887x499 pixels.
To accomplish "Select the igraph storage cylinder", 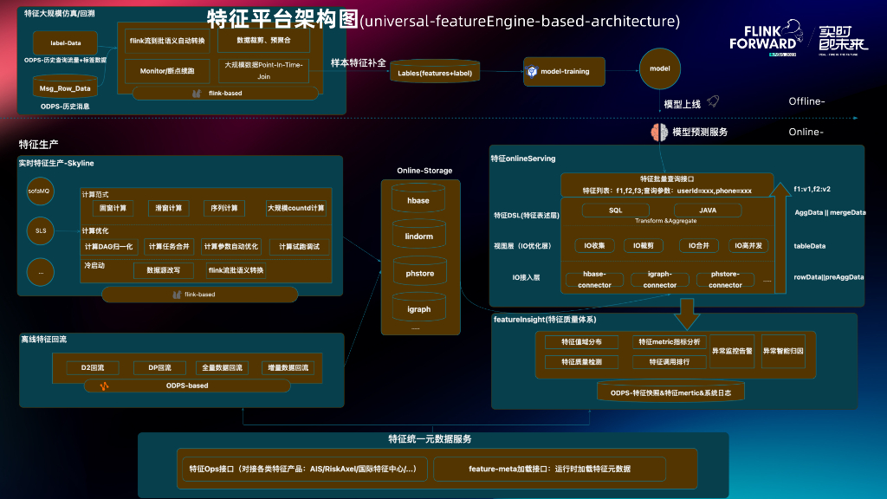I will click(x=419, y=308).
